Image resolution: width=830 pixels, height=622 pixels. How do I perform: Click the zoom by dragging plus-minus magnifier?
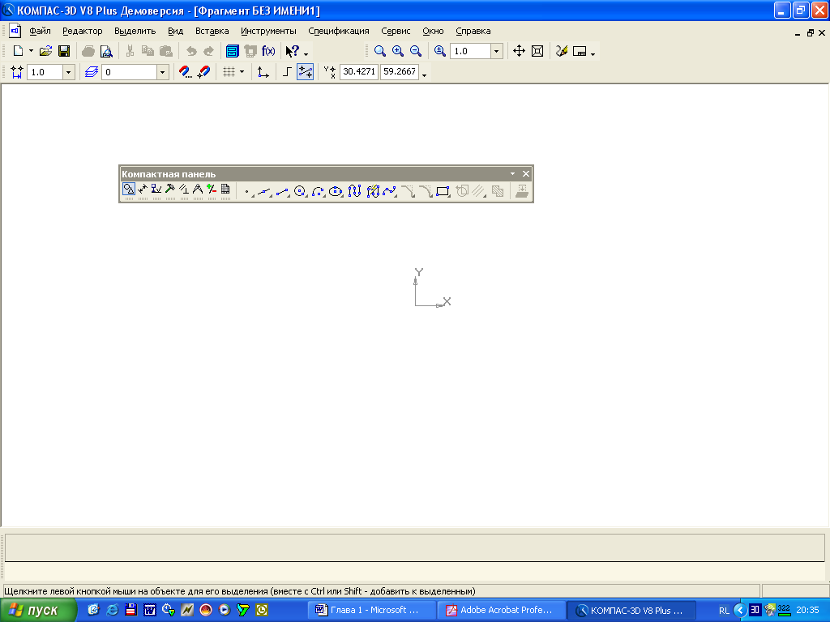440,51
